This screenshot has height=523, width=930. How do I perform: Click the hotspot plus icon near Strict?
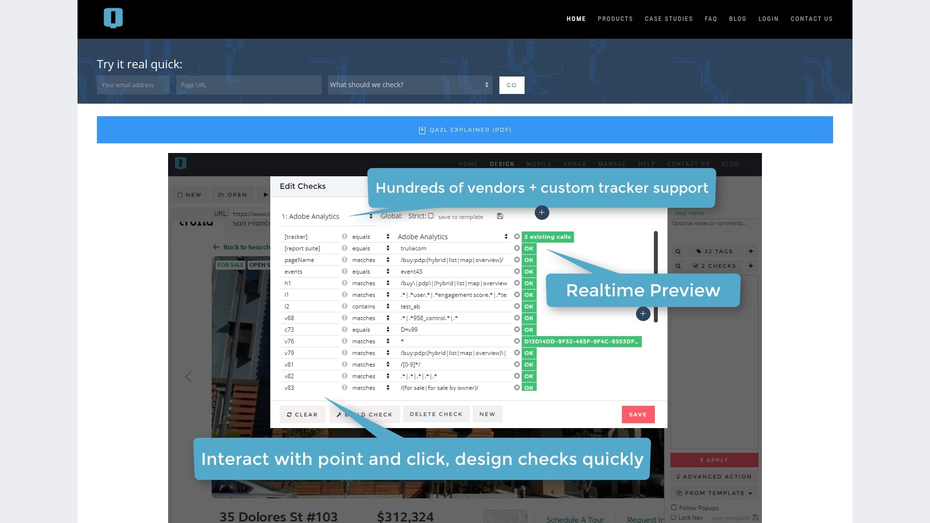pyautogui.click(x=542, y=213)
